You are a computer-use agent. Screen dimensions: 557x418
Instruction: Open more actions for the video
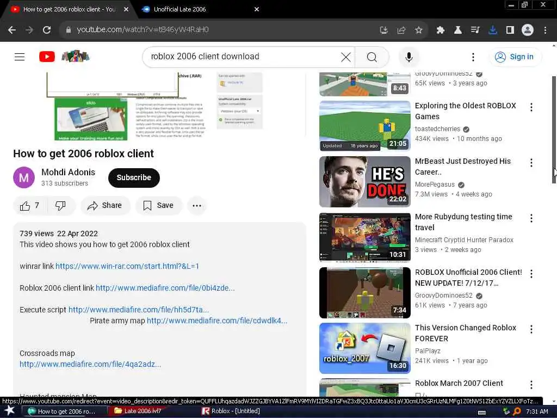pyautogui.click(x=197, y=205)
